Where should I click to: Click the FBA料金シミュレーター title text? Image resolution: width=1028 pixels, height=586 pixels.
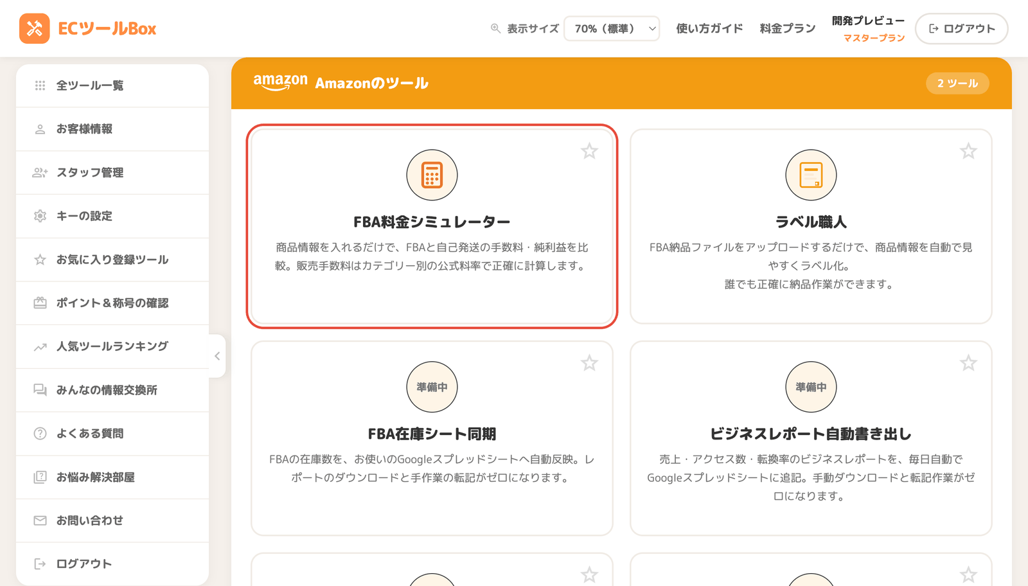[432, 222]
